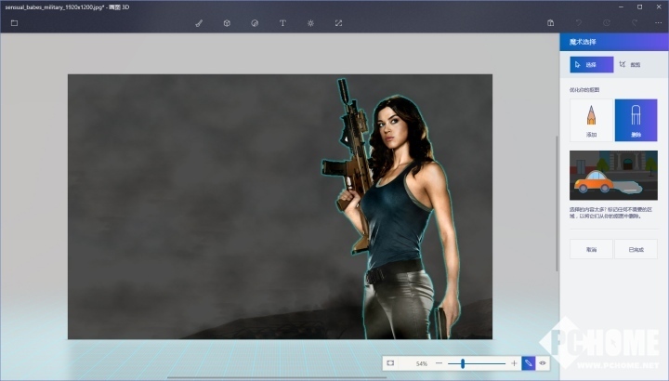Viewport: 669px width, 381px height.
Task: Maximize the Paint 3D window
Action: pos(639,7)
